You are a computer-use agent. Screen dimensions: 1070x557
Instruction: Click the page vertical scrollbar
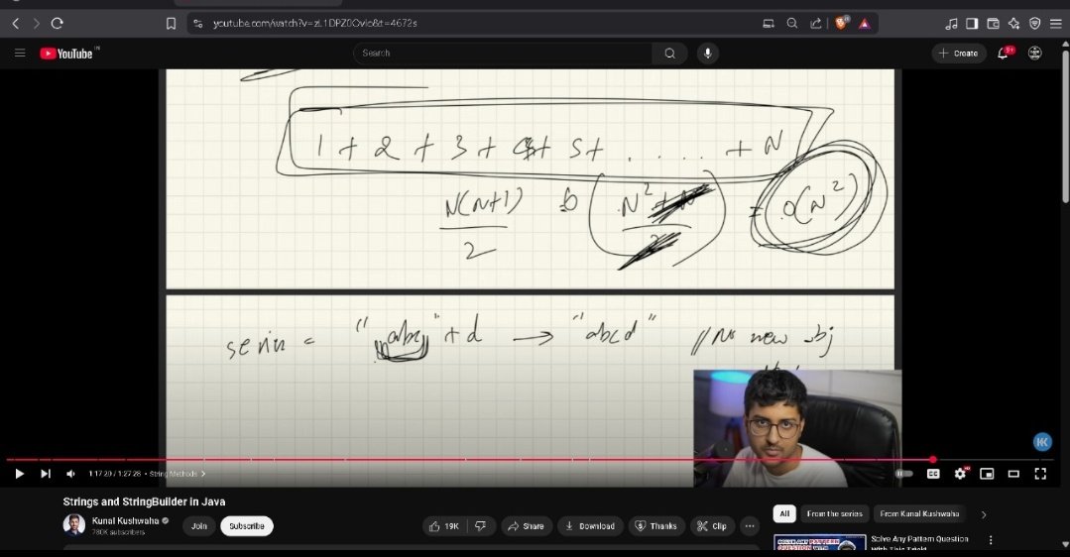coord(1065,126)
